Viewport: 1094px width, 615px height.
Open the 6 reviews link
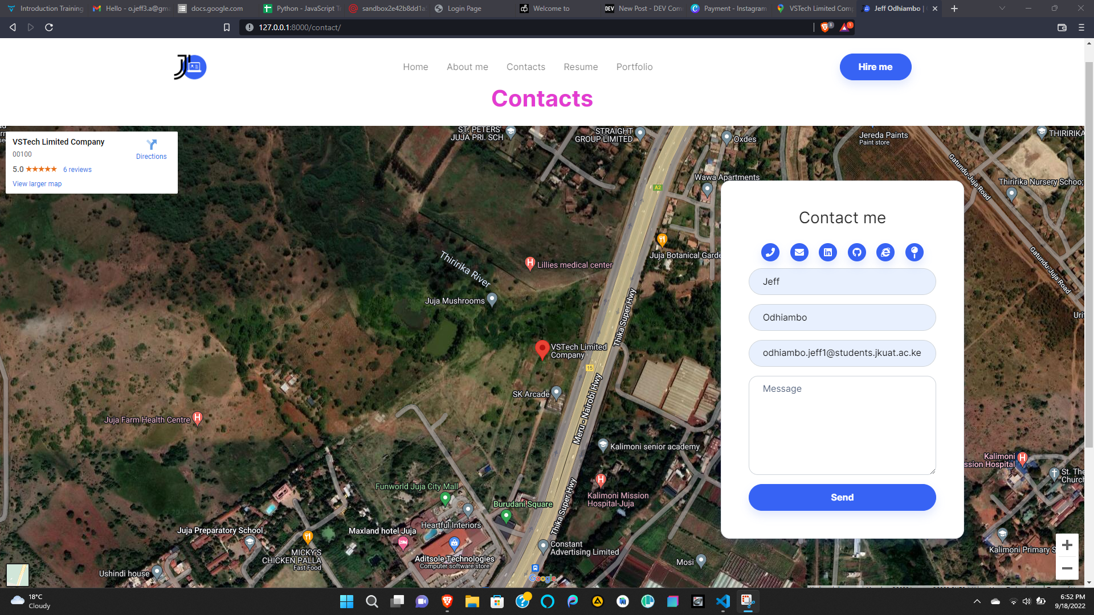77,169
